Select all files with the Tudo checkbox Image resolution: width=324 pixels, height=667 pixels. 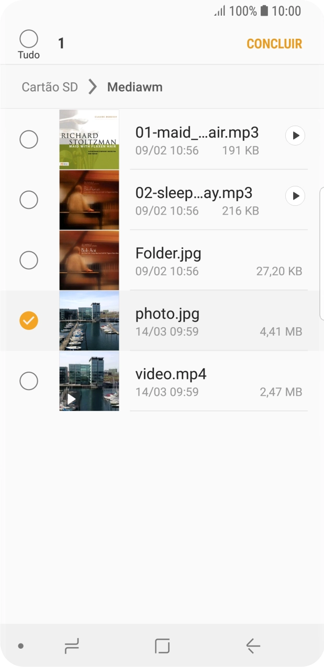click(29, 39)
